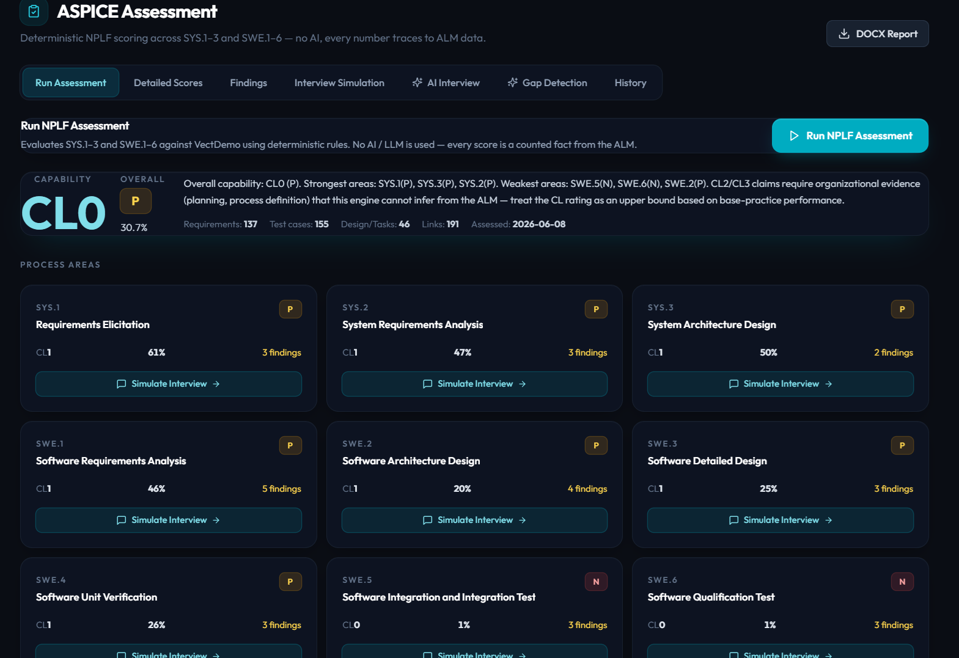Click the Requirements: 137 count
The height and width of the screenshot is (658, 959).
[x=221, y=224]
